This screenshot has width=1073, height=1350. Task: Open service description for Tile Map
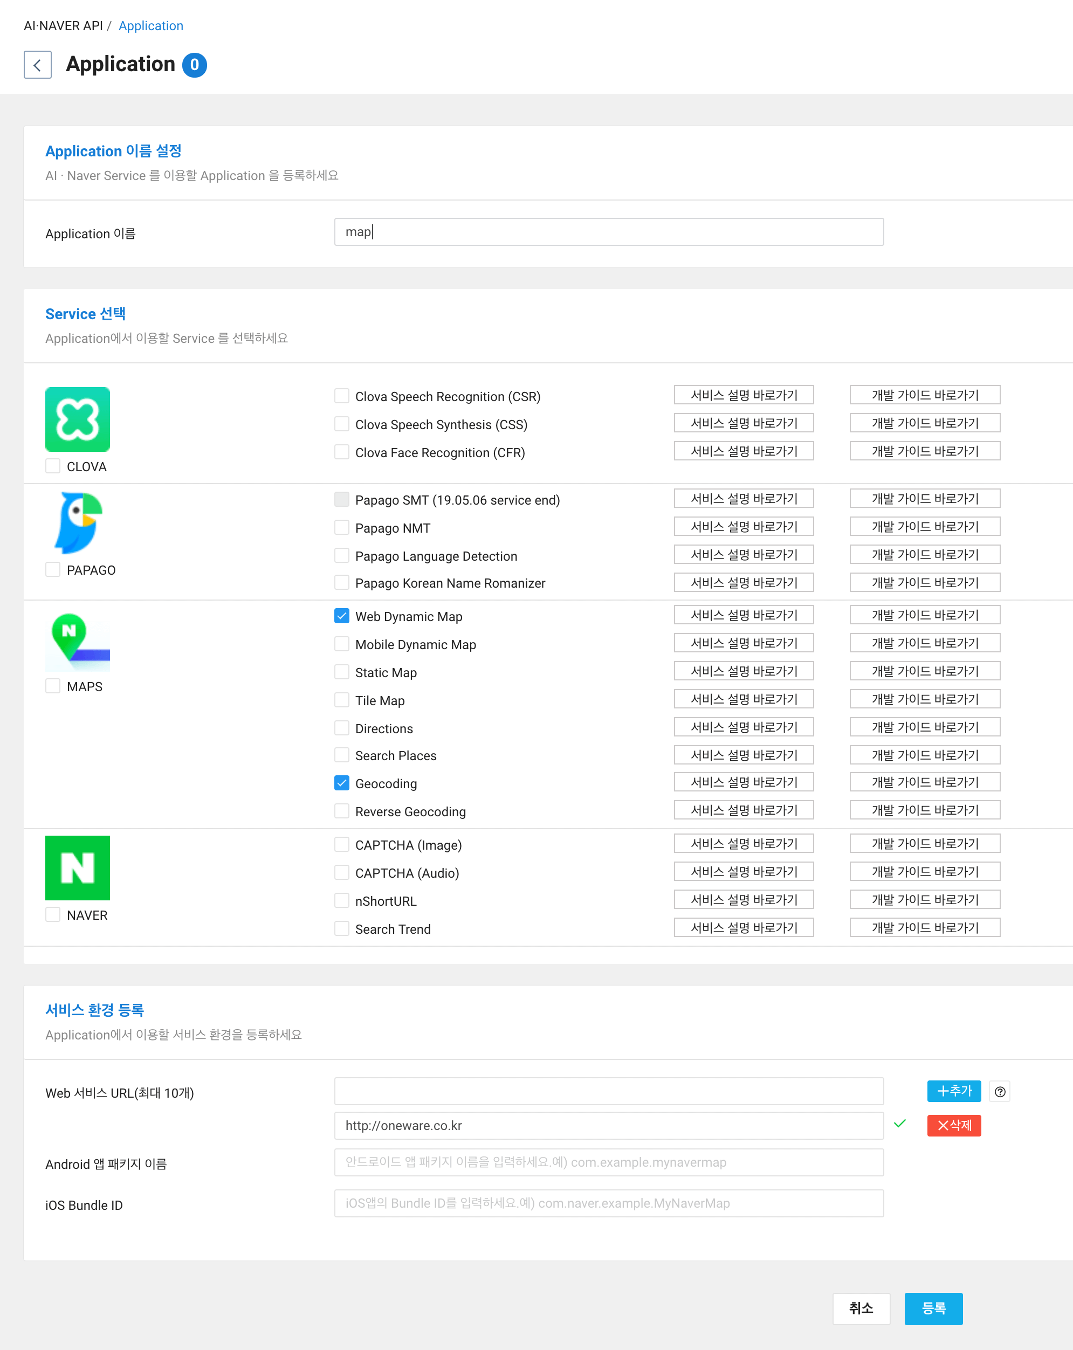tap(744, 699)
